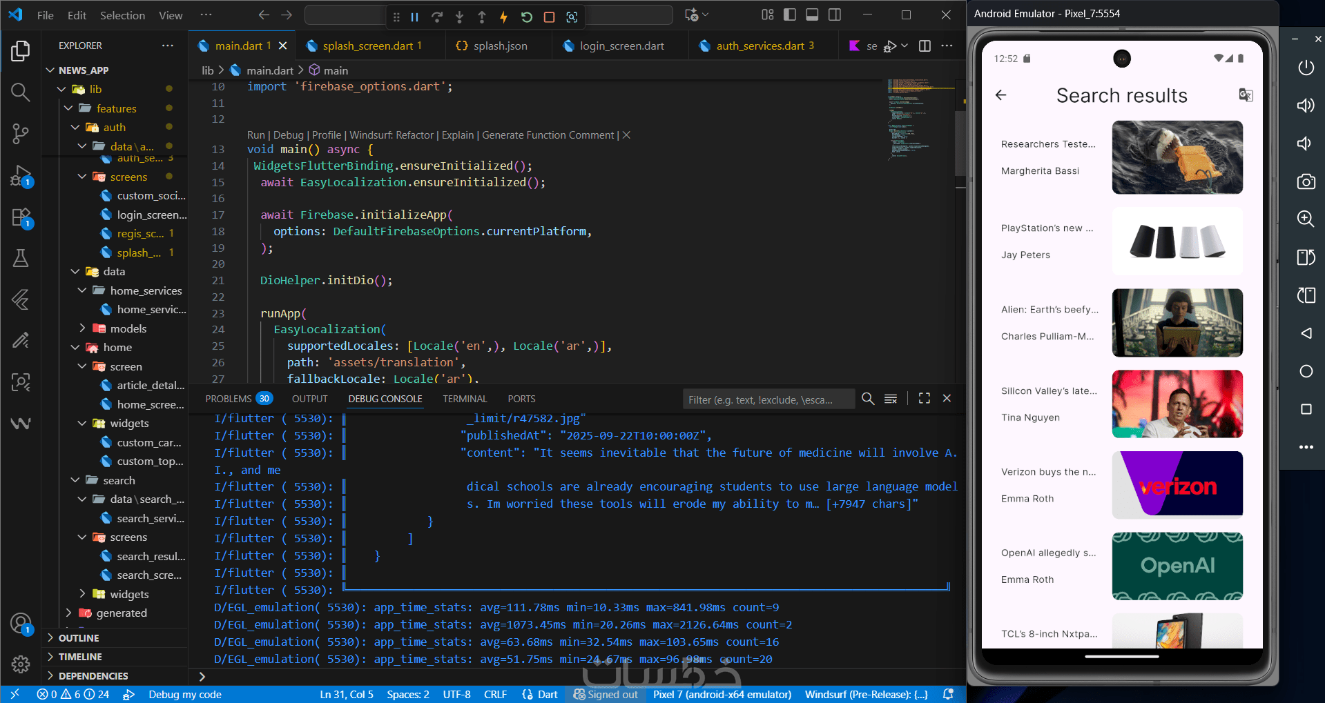Emulator Back triangle button
Screen dimensions: 1325x703
point(1305,333)
